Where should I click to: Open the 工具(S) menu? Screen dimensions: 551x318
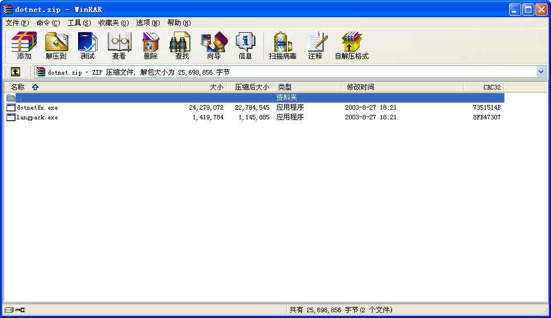(x=79, y=23)
